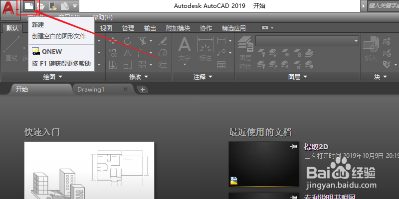The image size is (399, 199).
Task: Open the application menu arrow beside A logo
Action: [x=17, y=10]
